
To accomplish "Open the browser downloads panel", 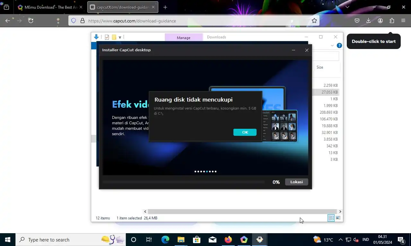I will pos(369,20).
